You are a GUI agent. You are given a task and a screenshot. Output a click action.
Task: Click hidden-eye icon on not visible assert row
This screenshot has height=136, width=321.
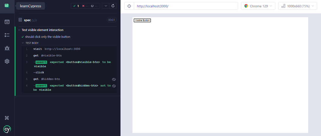[x=114, y=86]
